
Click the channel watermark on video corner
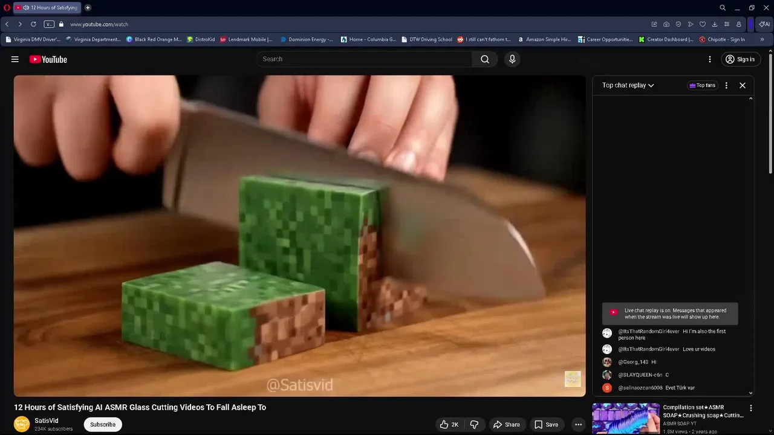(573, 379)
